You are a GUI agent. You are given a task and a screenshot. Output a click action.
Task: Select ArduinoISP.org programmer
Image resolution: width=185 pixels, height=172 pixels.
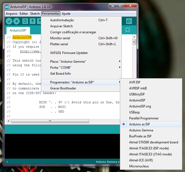151,106
